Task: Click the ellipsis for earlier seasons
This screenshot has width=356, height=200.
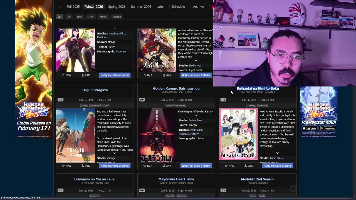Action: (x=60, y=7)
